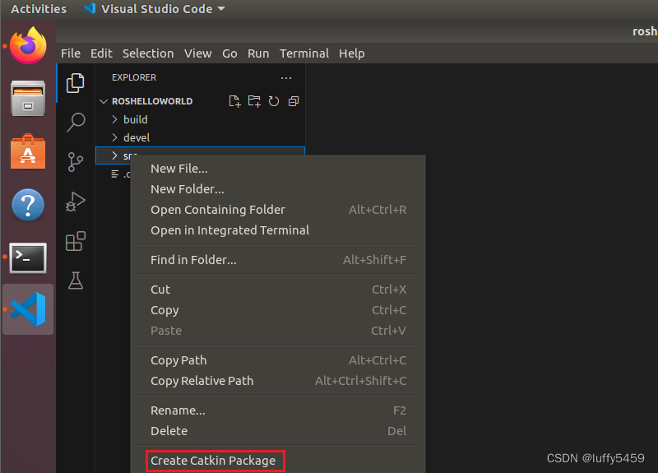The image size is (658, 473).
Task: Choose New File... from context menu
Action: pyautogui.click(x=278, y=169)
